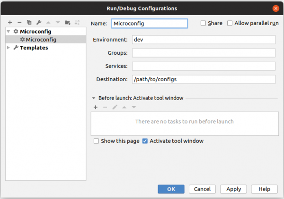The image size is (284, 199).
Task: Click the edit before-launch task pencil
Action: point(115,107)
